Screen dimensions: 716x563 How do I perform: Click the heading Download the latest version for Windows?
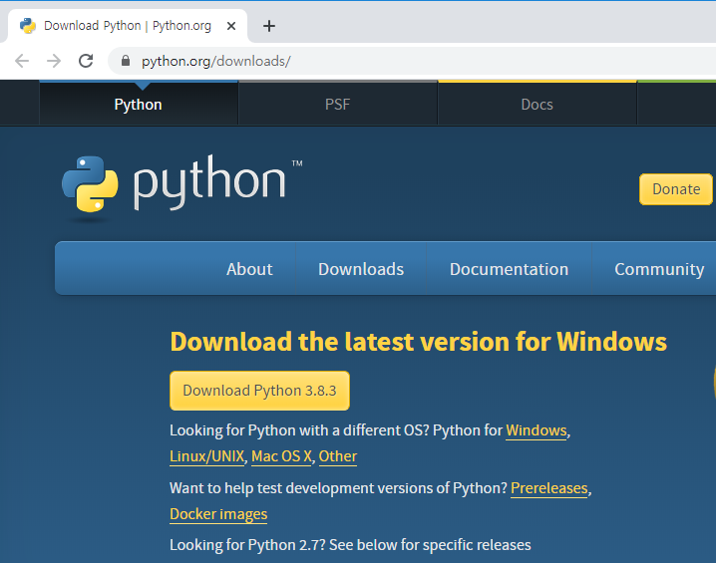418,342
